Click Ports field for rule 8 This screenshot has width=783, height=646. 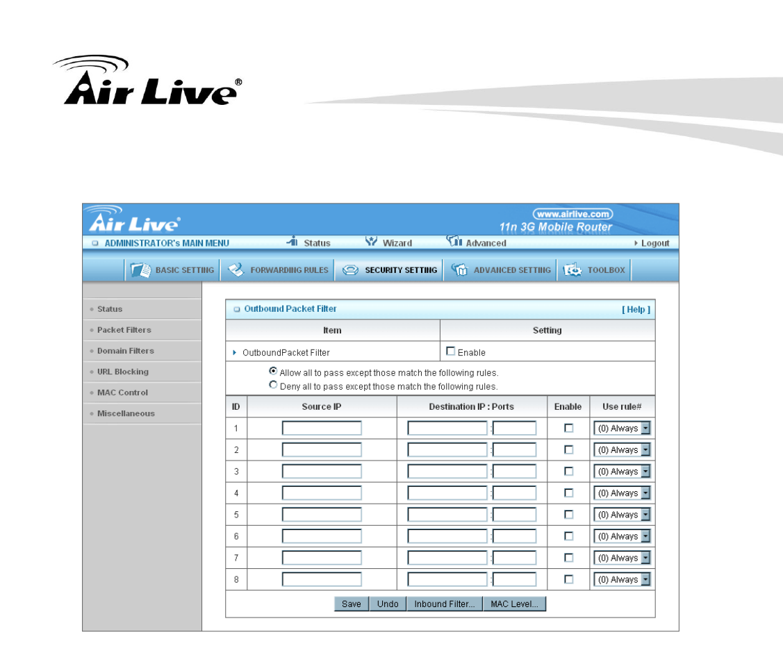click(514, 579)
